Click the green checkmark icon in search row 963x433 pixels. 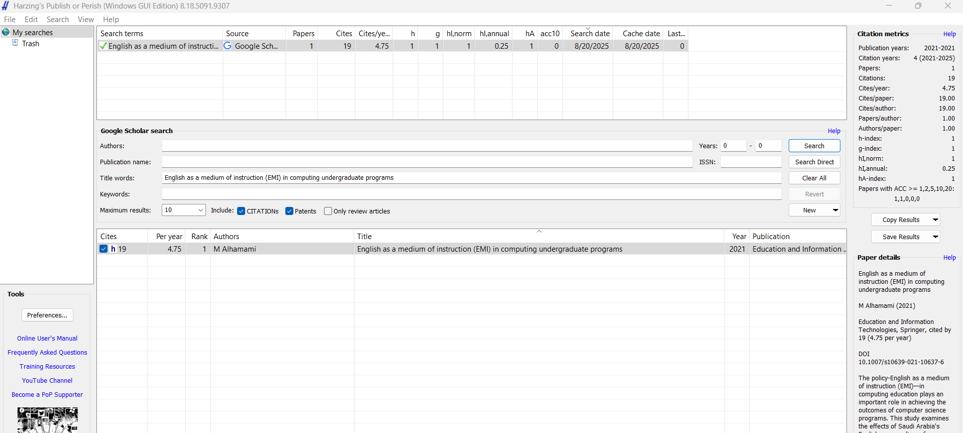[103, 46]
